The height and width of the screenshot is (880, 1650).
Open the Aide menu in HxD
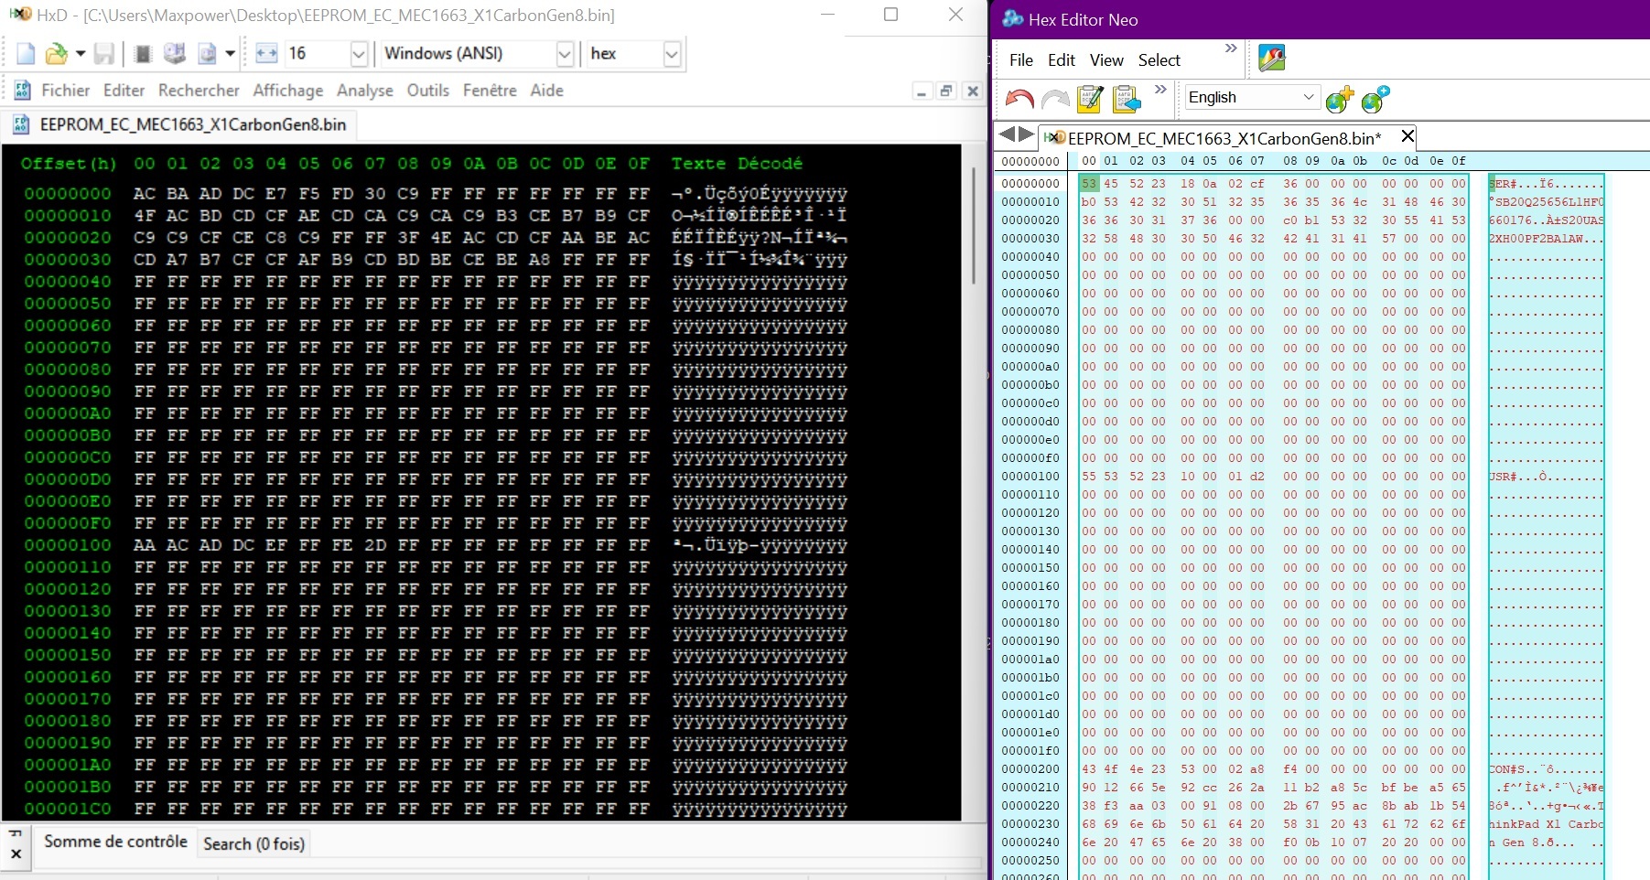tap(547, 90)
